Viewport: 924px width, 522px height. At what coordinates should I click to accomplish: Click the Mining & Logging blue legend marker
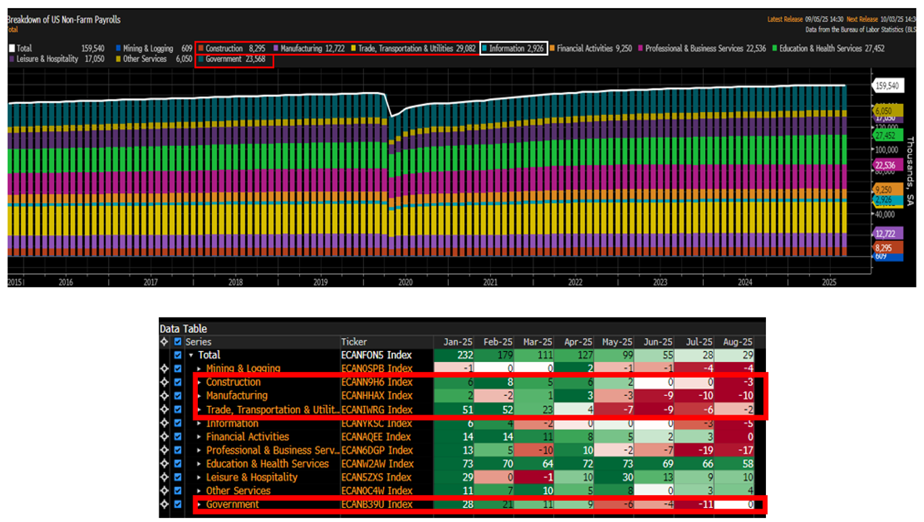coord(118,49)
